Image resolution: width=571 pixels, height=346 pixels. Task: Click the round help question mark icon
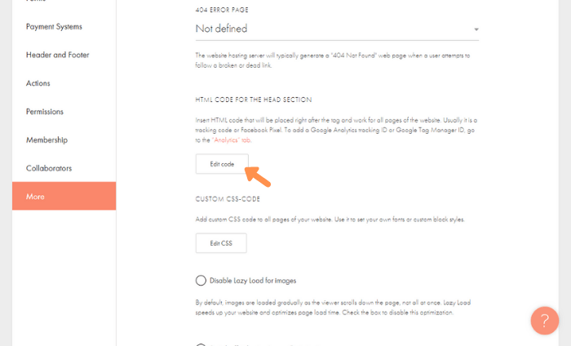[544, 321]
